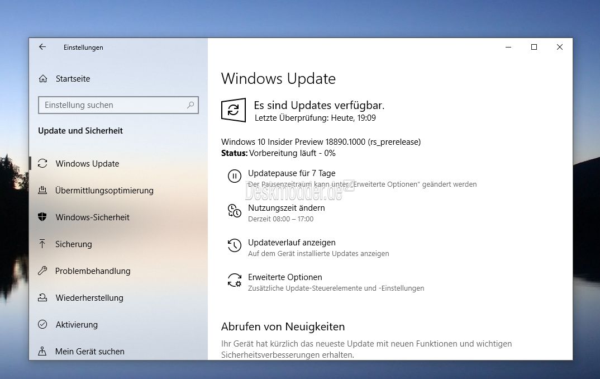Pause updates via Updatepause für 7 Tage

pos(292,173)
